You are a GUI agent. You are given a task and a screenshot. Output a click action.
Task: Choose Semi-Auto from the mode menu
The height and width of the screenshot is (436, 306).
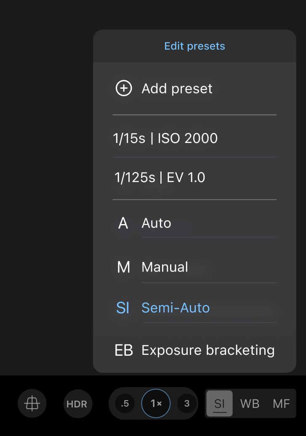coord(176,308)
